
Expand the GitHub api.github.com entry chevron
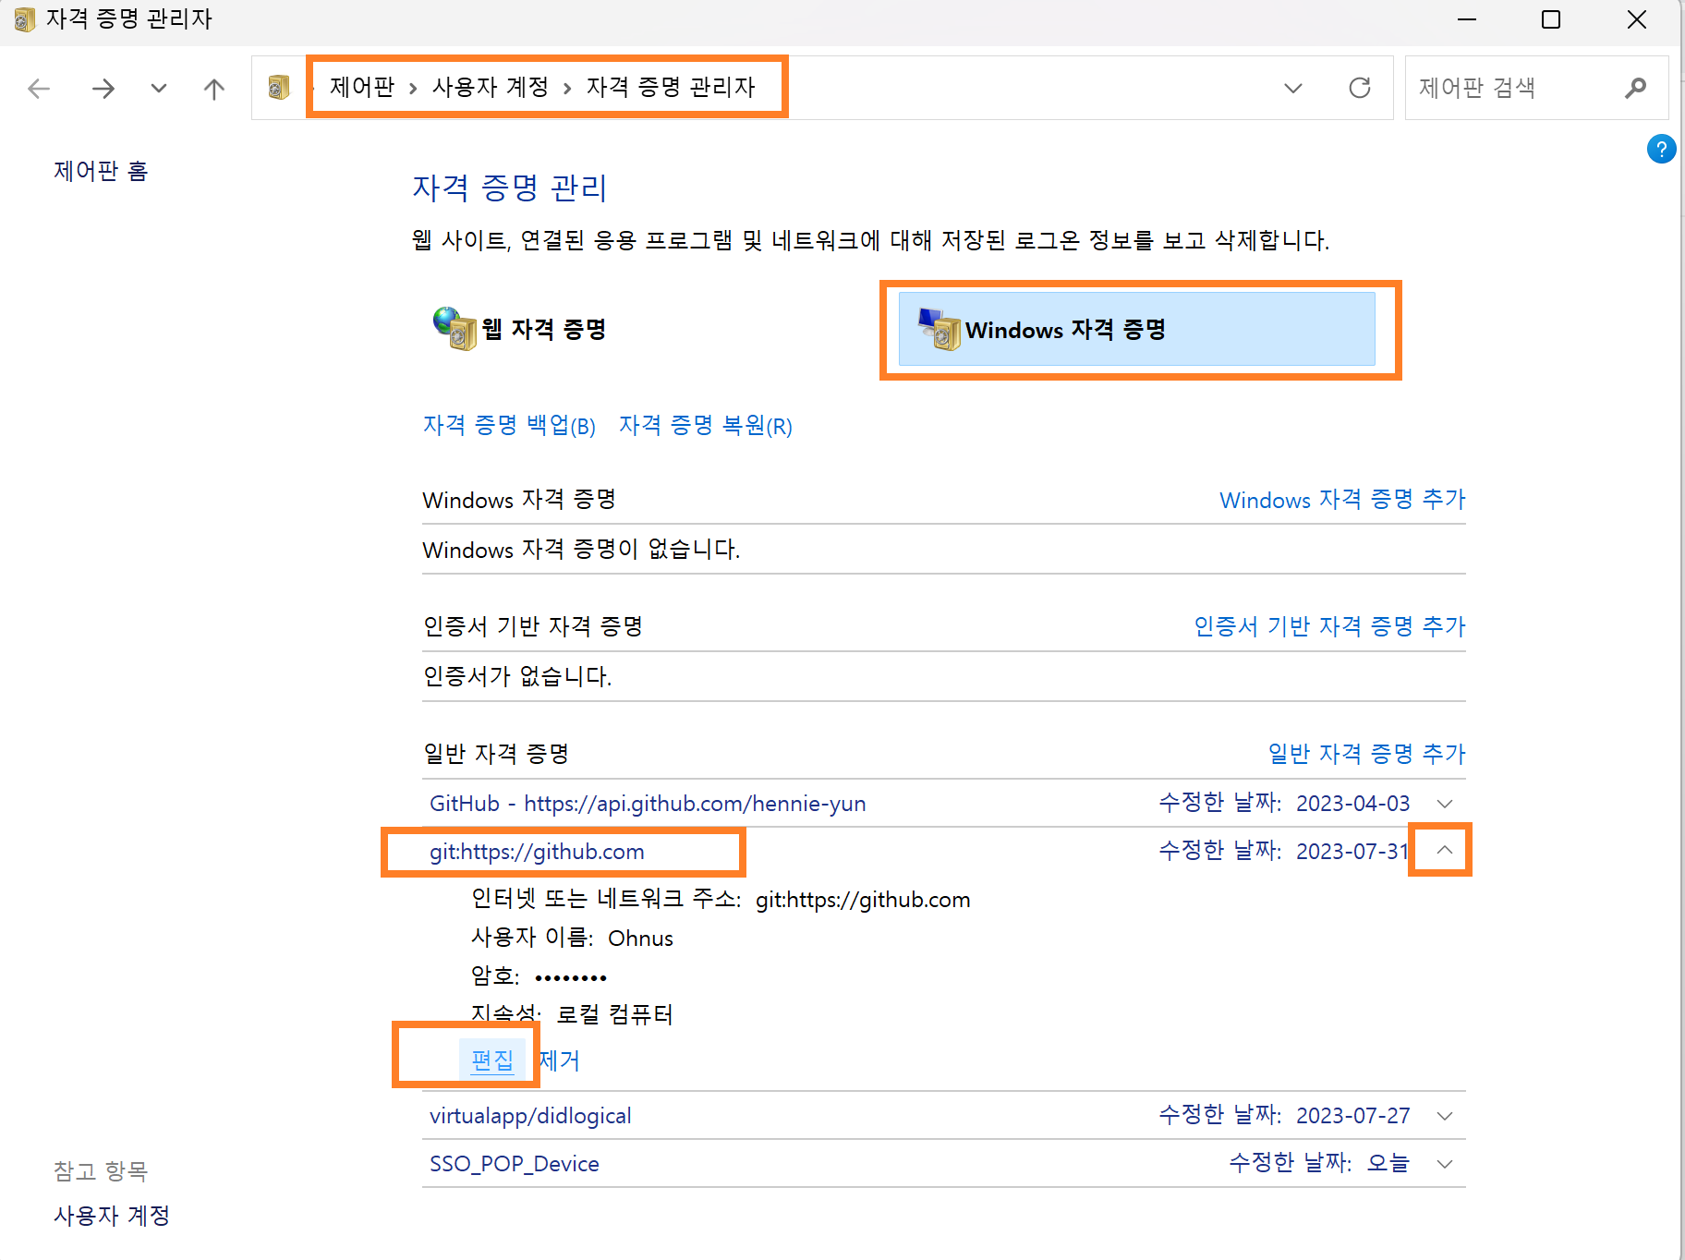pyautogui.click(x=1445, y=804)
